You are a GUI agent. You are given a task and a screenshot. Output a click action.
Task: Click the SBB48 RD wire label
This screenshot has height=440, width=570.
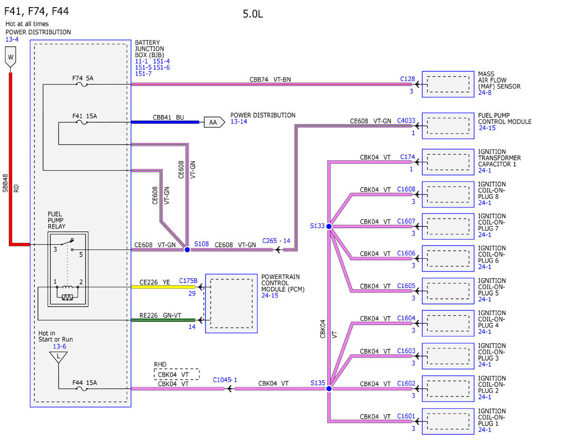tap(11, 183)
